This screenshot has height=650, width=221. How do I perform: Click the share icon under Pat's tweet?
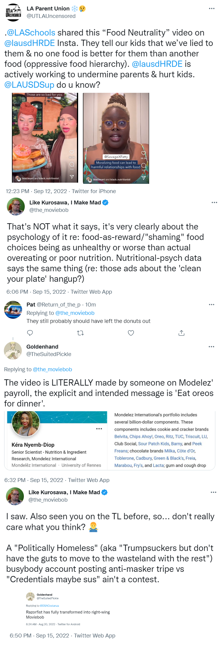pos(181,333)
